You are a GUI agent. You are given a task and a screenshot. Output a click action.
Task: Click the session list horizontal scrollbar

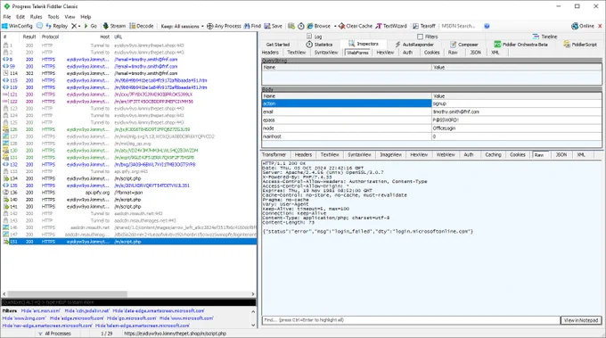(128, 294)
